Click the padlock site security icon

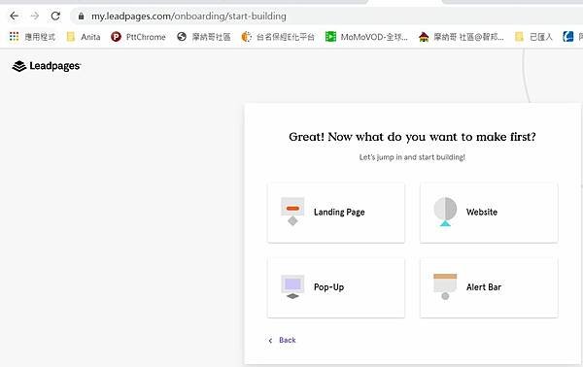click(x=81, y=16)
